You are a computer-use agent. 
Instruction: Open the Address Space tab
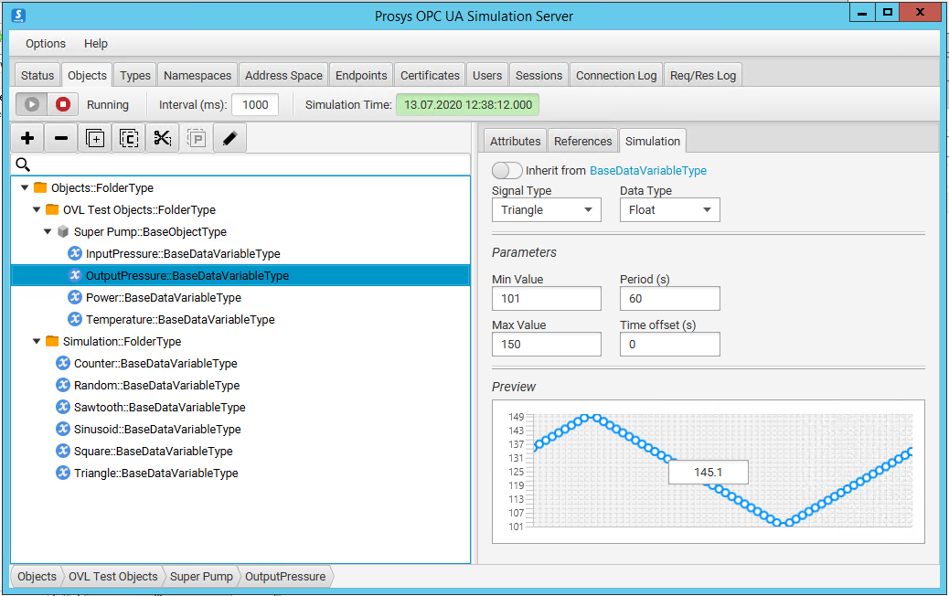coord(283,75)
